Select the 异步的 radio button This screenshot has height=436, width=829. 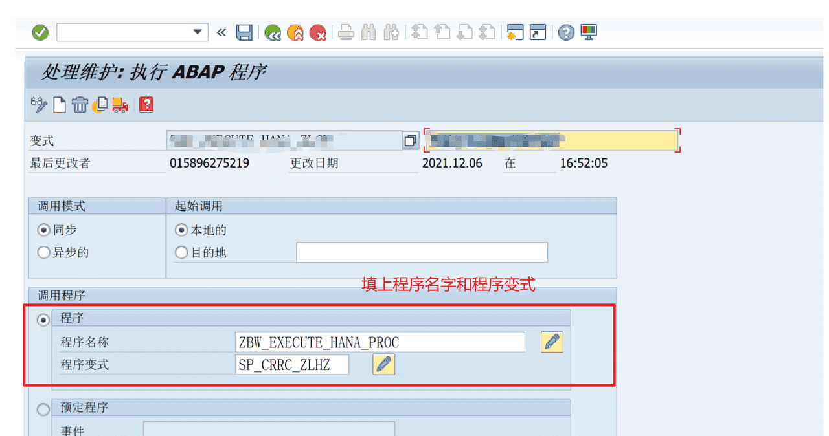44,252
